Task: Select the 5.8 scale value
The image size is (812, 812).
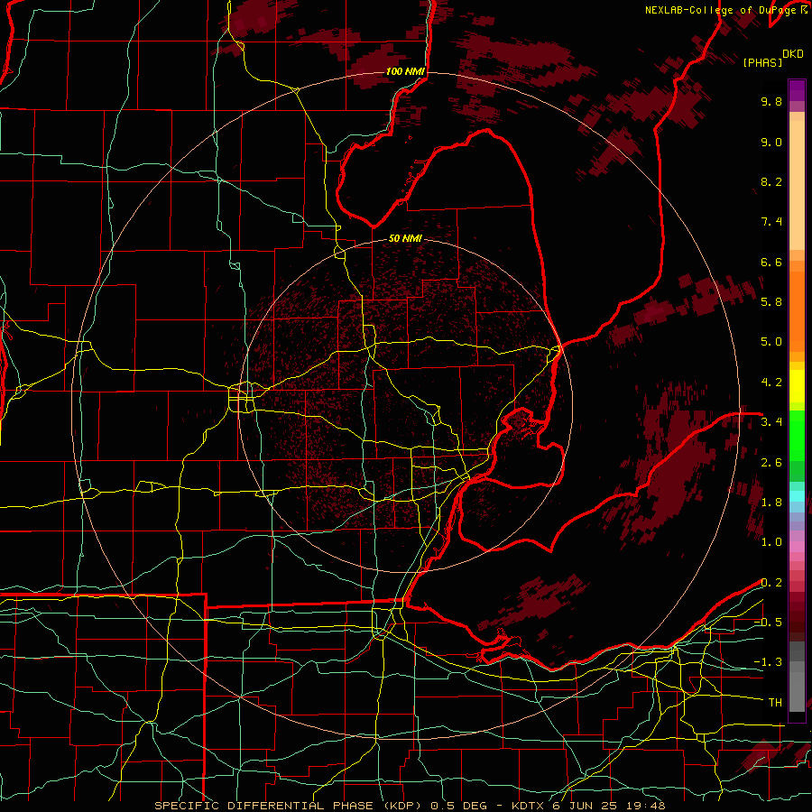Action: 771,302
